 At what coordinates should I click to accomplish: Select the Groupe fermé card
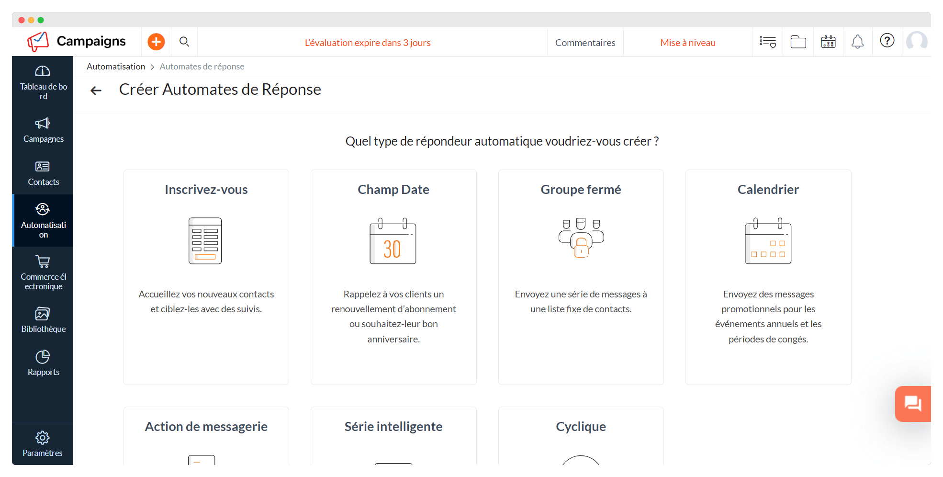[x=581, y=277]
